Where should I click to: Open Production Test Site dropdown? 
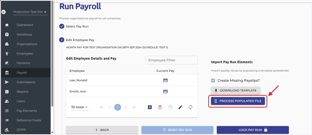click(x=30, y=12)
